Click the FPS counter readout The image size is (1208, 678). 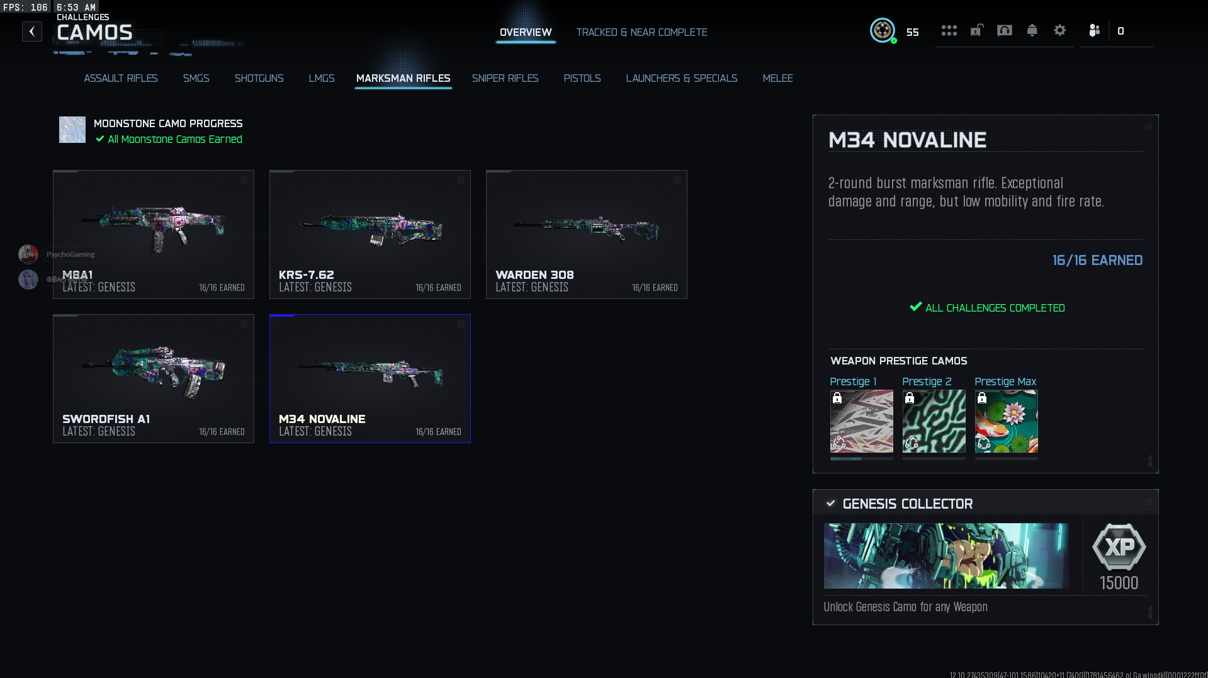pyautogui.click(x=25, y=7)
